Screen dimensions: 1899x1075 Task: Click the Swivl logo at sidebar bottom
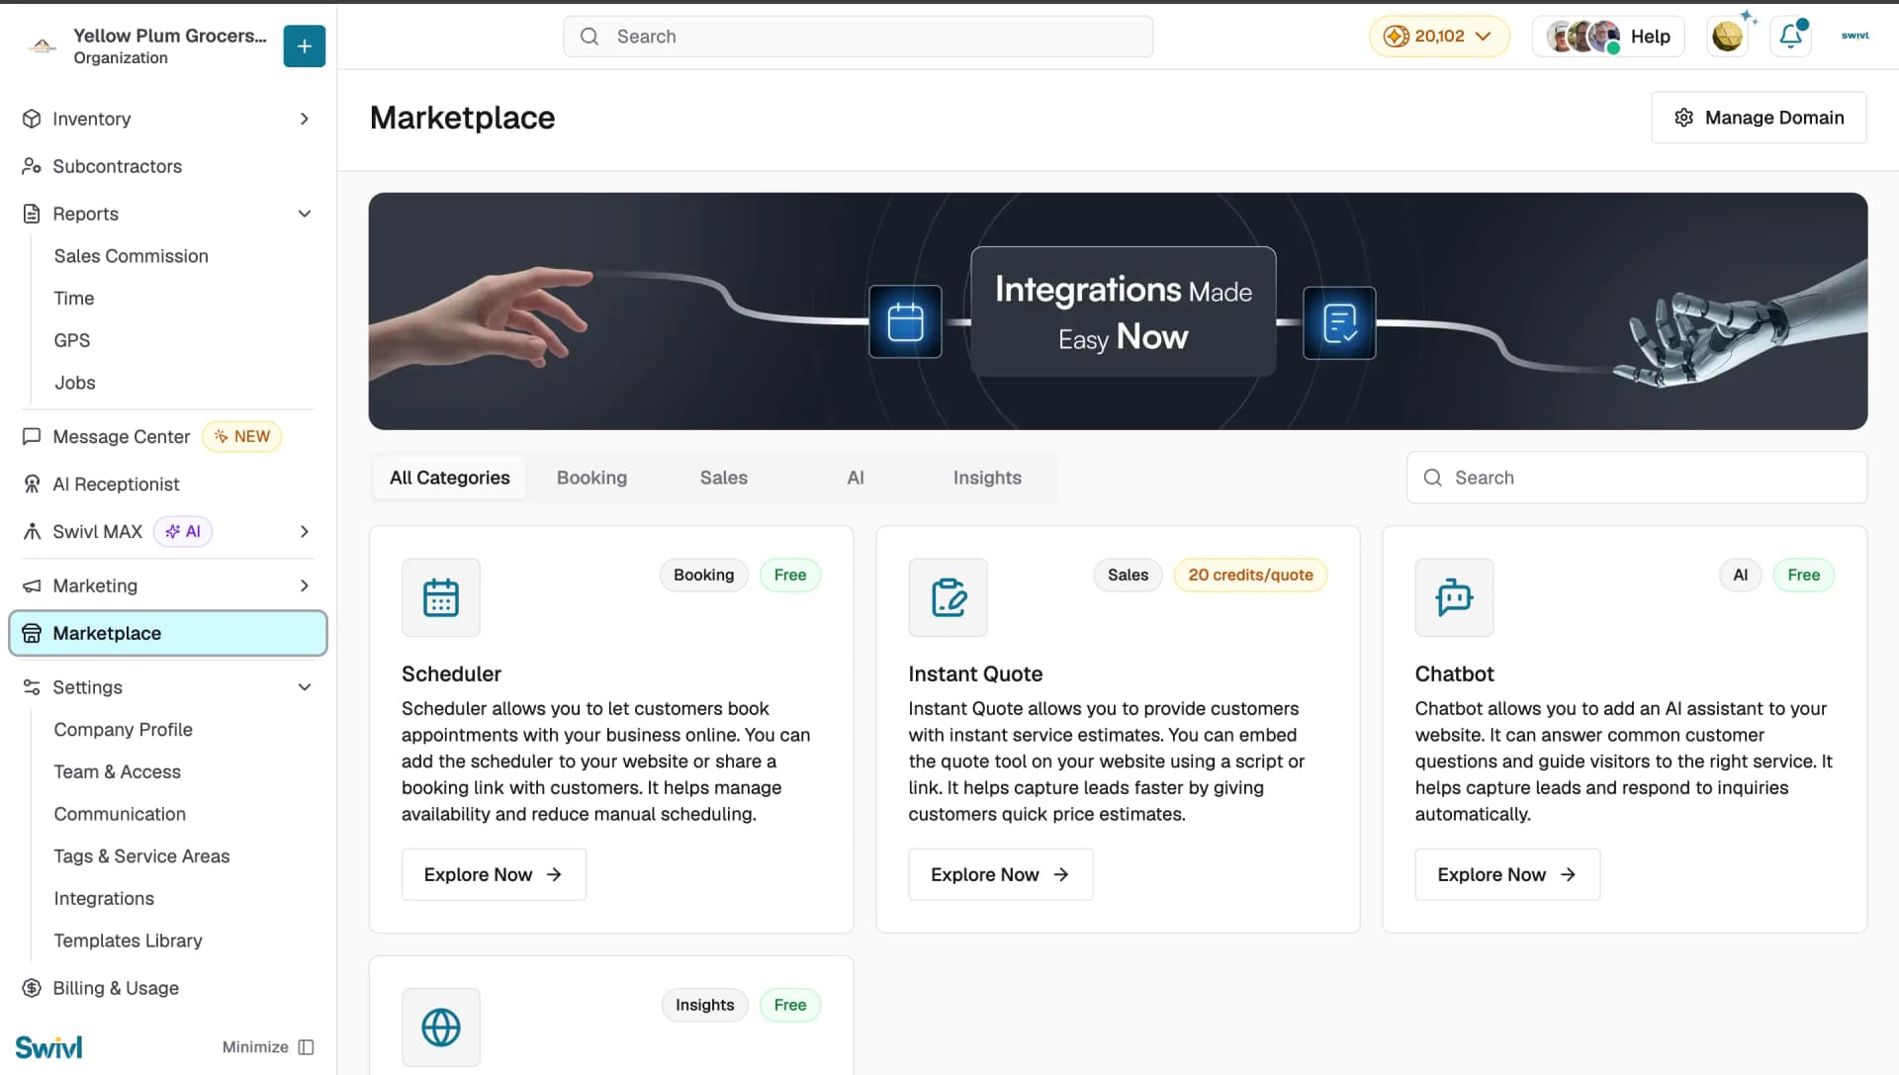coord(48,1047)
